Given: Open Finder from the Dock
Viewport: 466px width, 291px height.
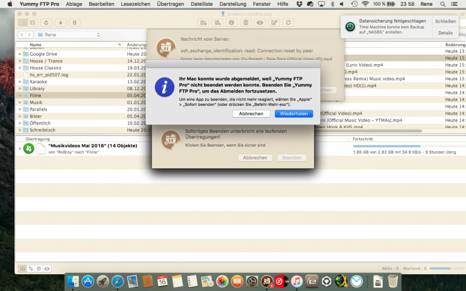Looking at the screenshot, I should [73, 281].
